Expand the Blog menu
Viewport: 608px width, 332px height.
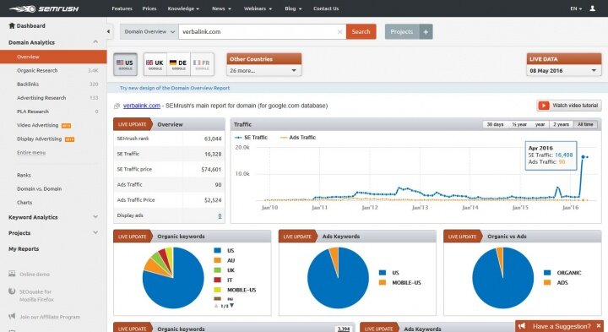click(x=293, y=8)
